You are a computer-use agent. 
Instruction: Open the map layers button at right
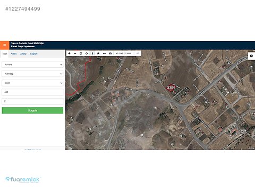[x=251, y=56]
